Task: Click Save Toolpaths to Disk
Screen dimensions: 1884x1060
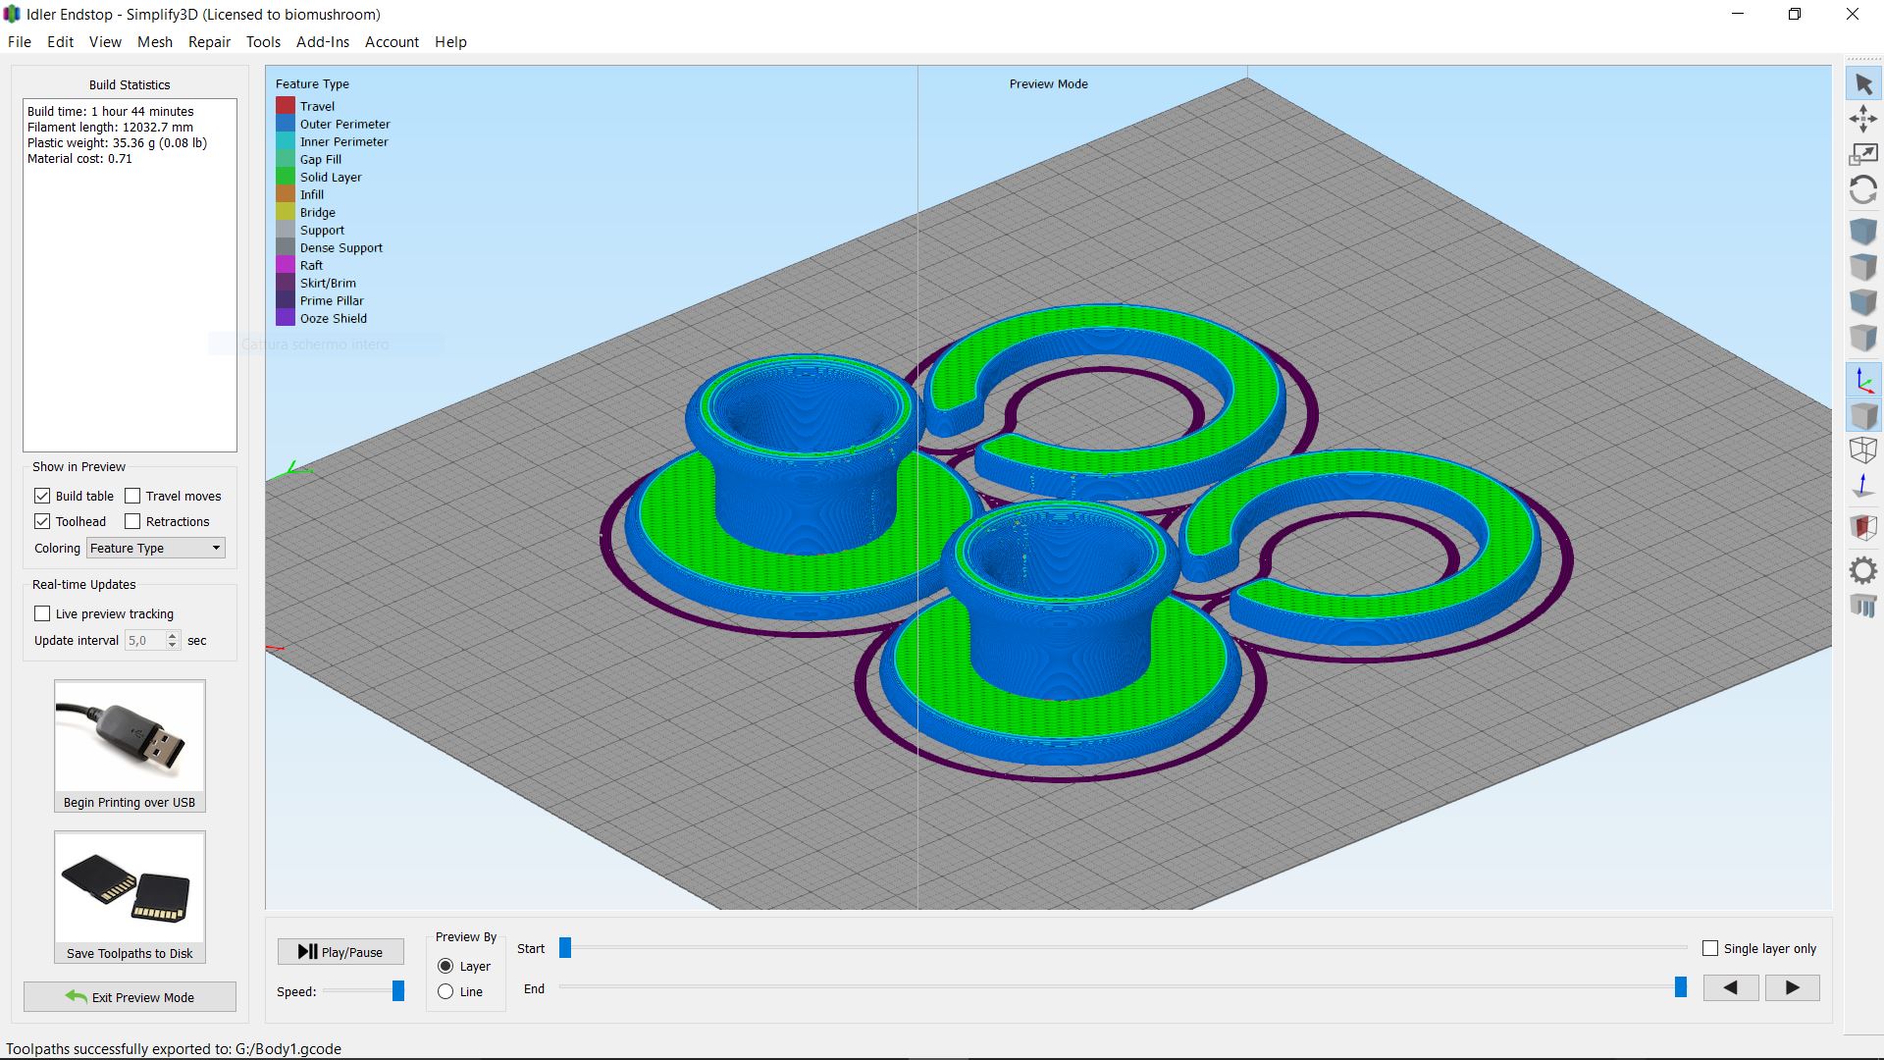Action: click(x=130, y=897)
